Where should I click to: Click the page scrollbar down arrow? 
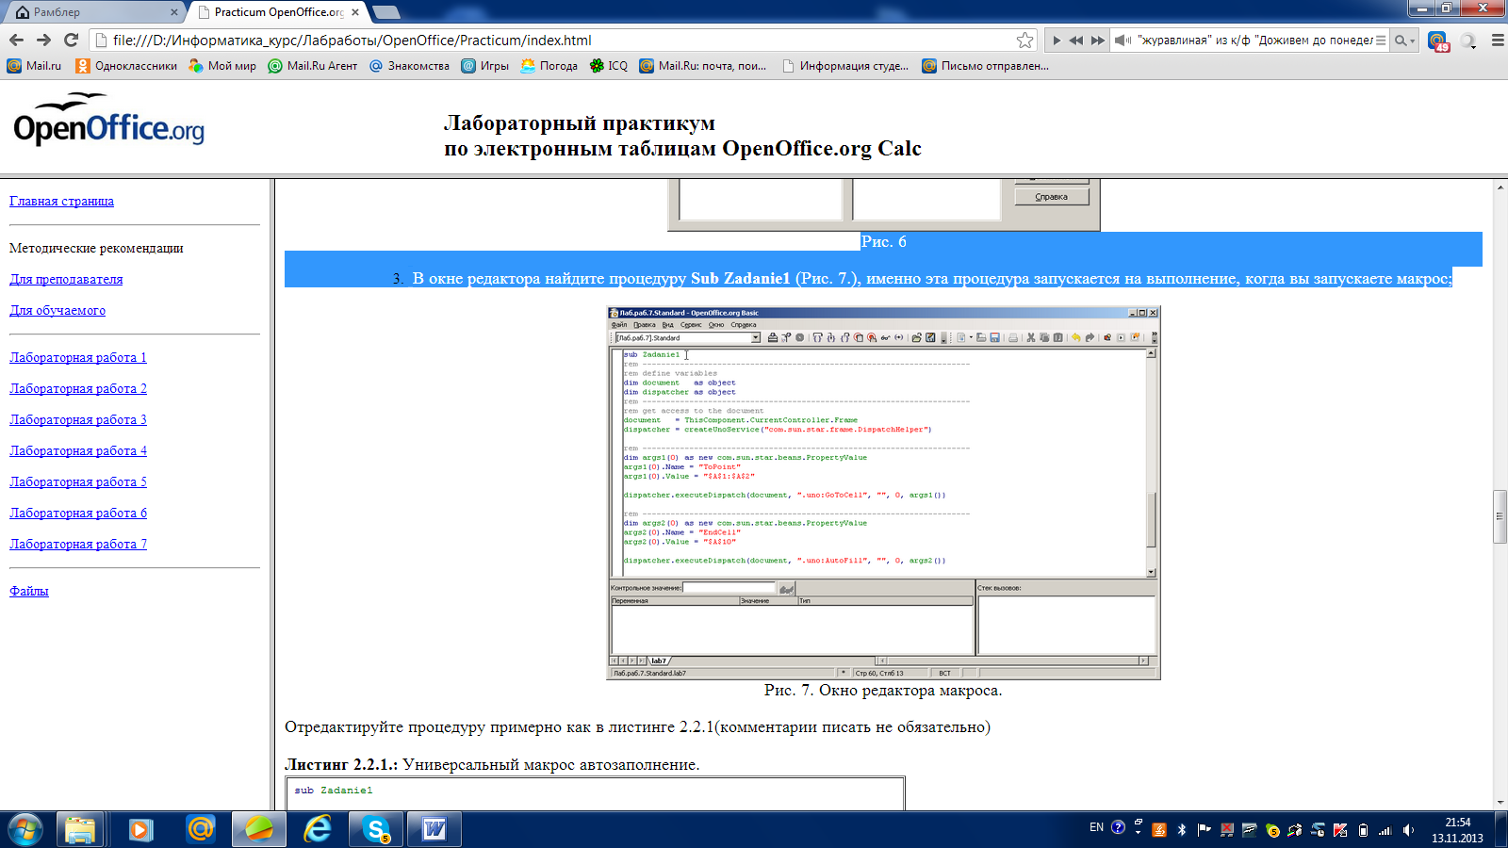[x=1500, y=802]
